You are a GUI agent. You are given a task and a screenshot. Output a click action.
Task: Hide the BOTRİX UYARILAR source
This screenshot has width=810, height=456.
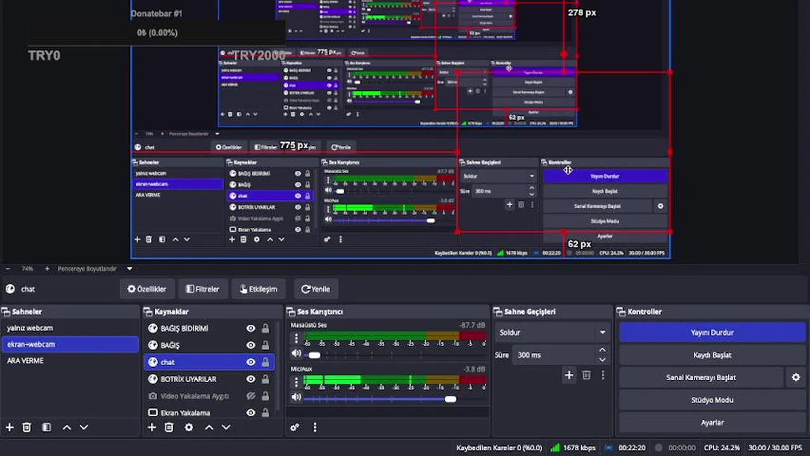tap(251, 379)
